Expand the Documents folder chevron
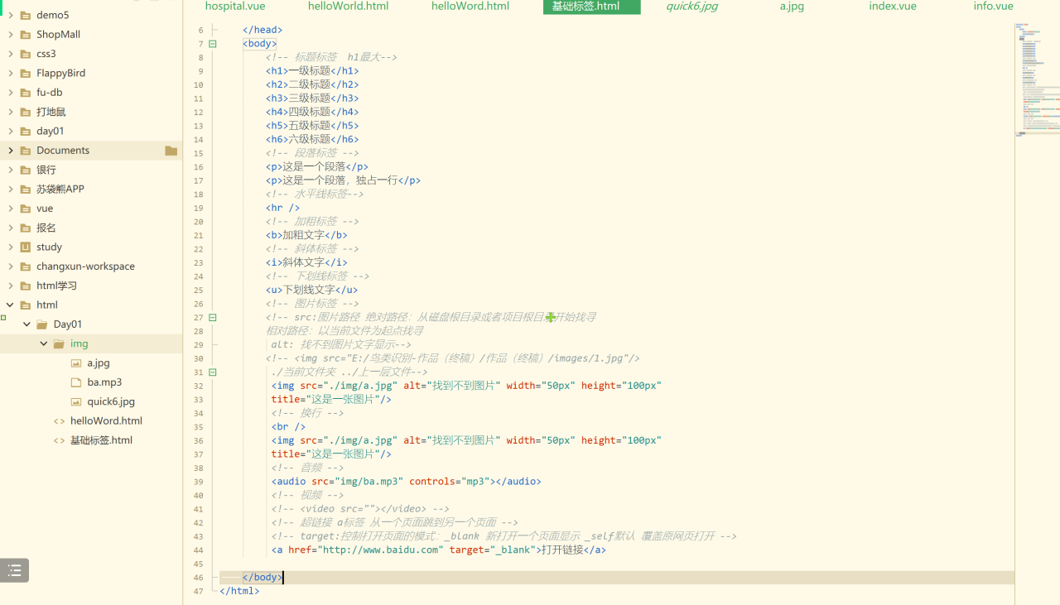Image resolution: width=1060 pixels, height=605 pixels. [10, 151]
